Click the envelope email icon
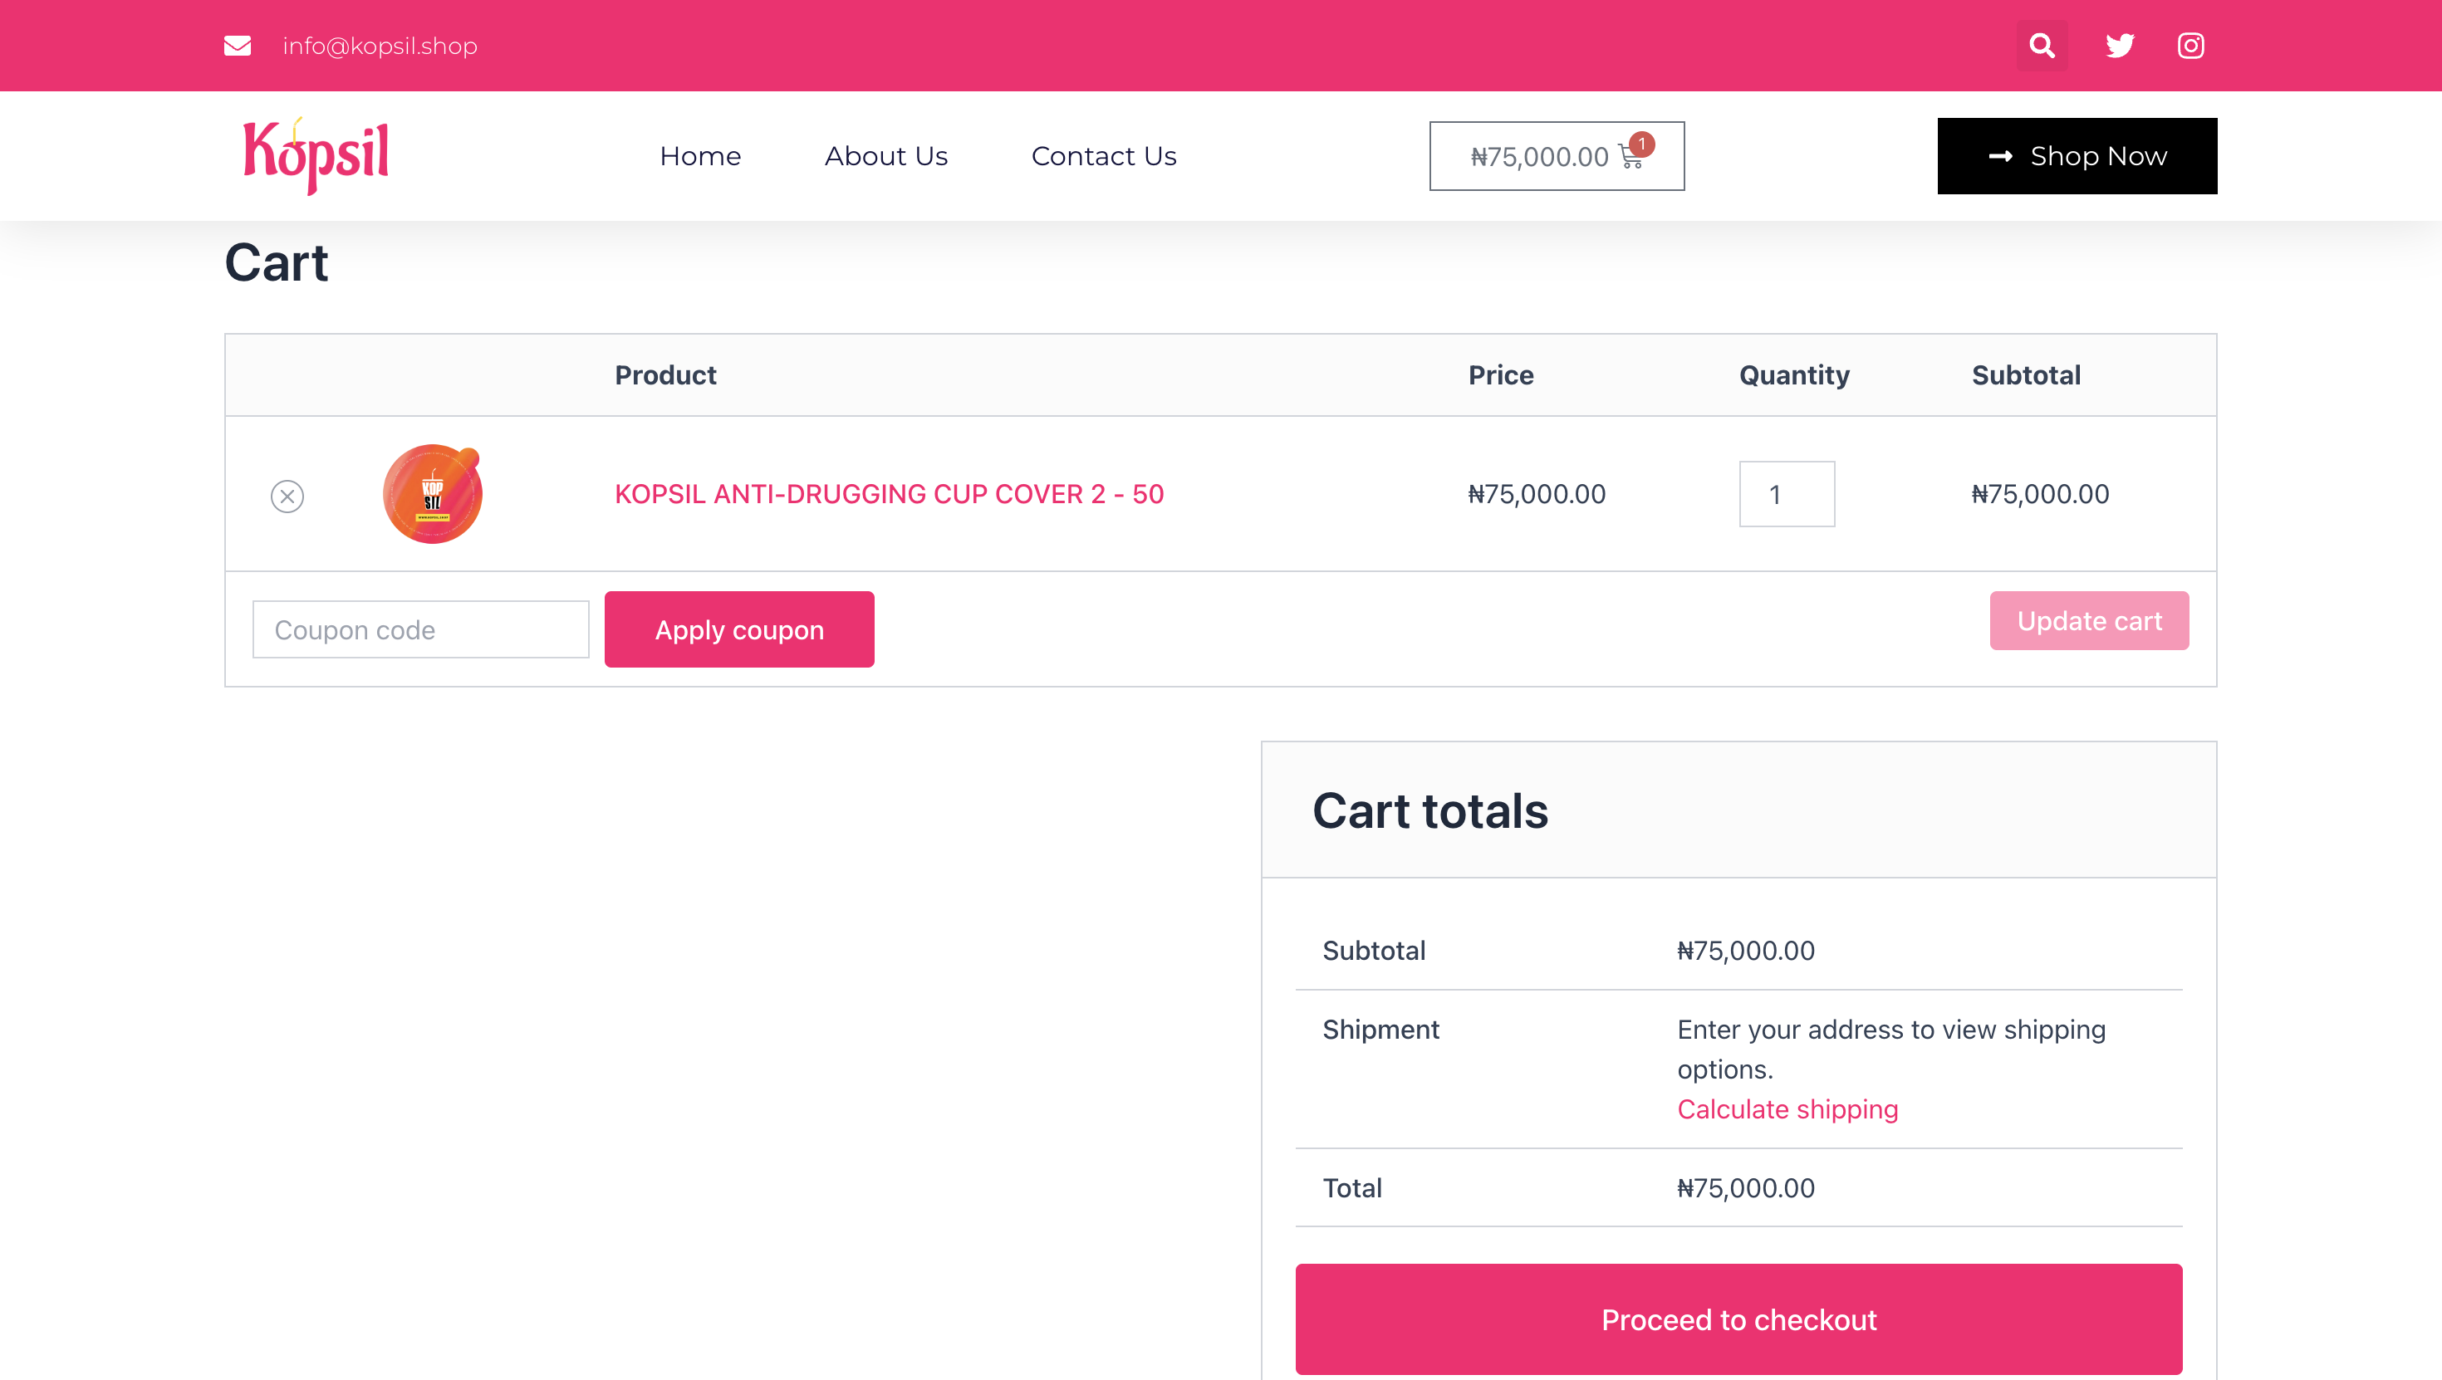This screenshot has height=1380, width=2442. coord(237,46)
